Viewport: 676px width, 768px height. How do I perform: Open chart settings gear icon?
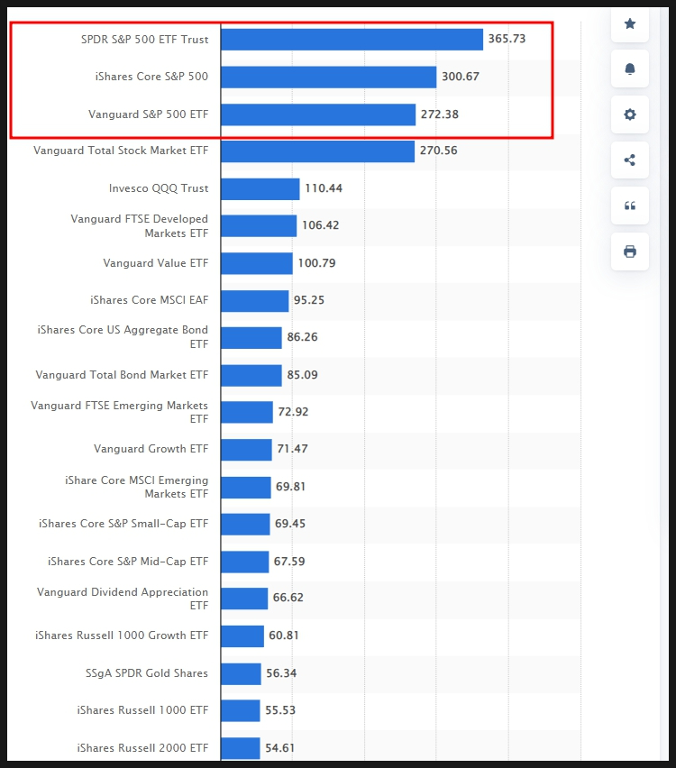coord(630,114)
